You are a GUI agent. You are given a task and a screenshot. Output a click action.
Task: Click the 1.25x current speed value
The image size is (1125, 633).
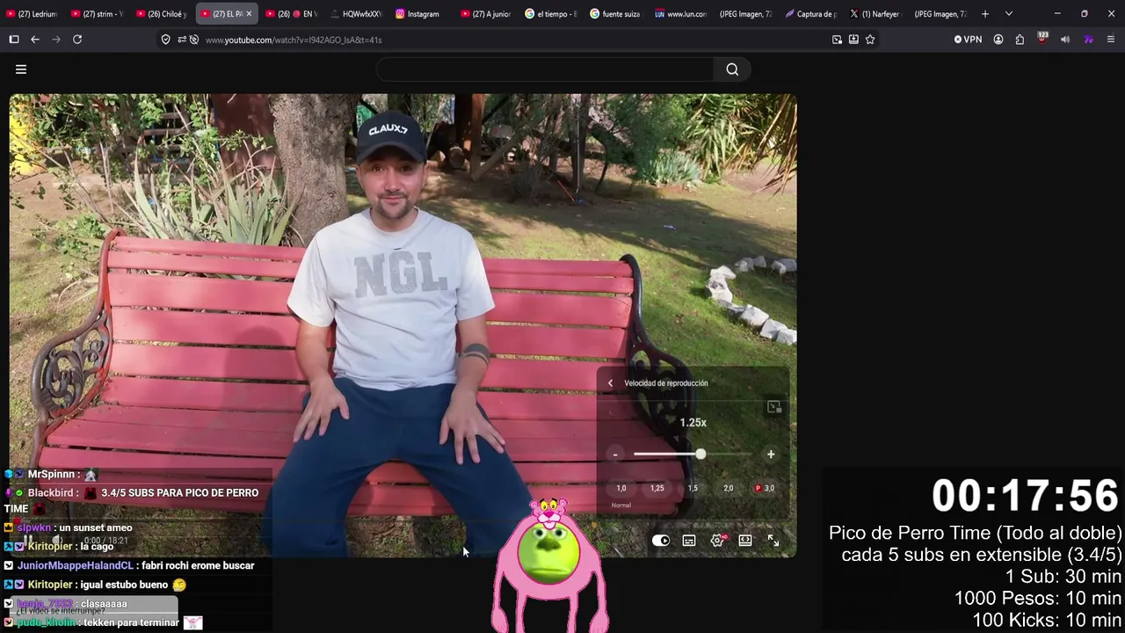point(693,423)
